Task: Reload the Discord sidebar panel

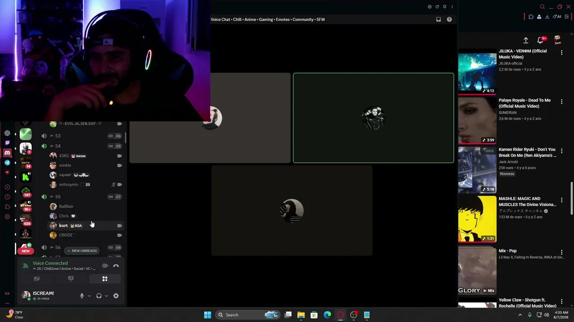Action: 437,7
